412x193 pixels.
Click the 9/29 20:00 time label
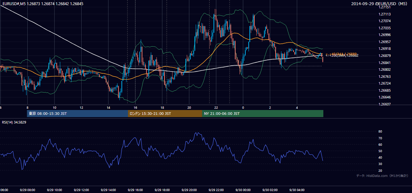(189, 190)
